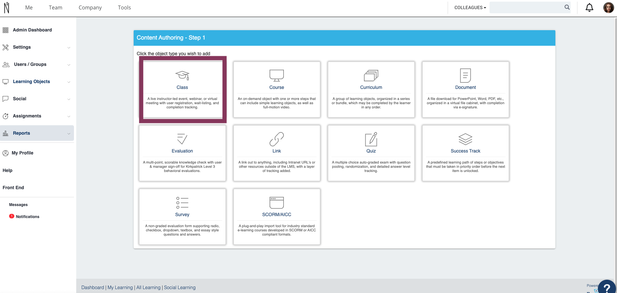Click the My Profile person icon
This screenshot has height=293, width=617.
tap(6, 153)
